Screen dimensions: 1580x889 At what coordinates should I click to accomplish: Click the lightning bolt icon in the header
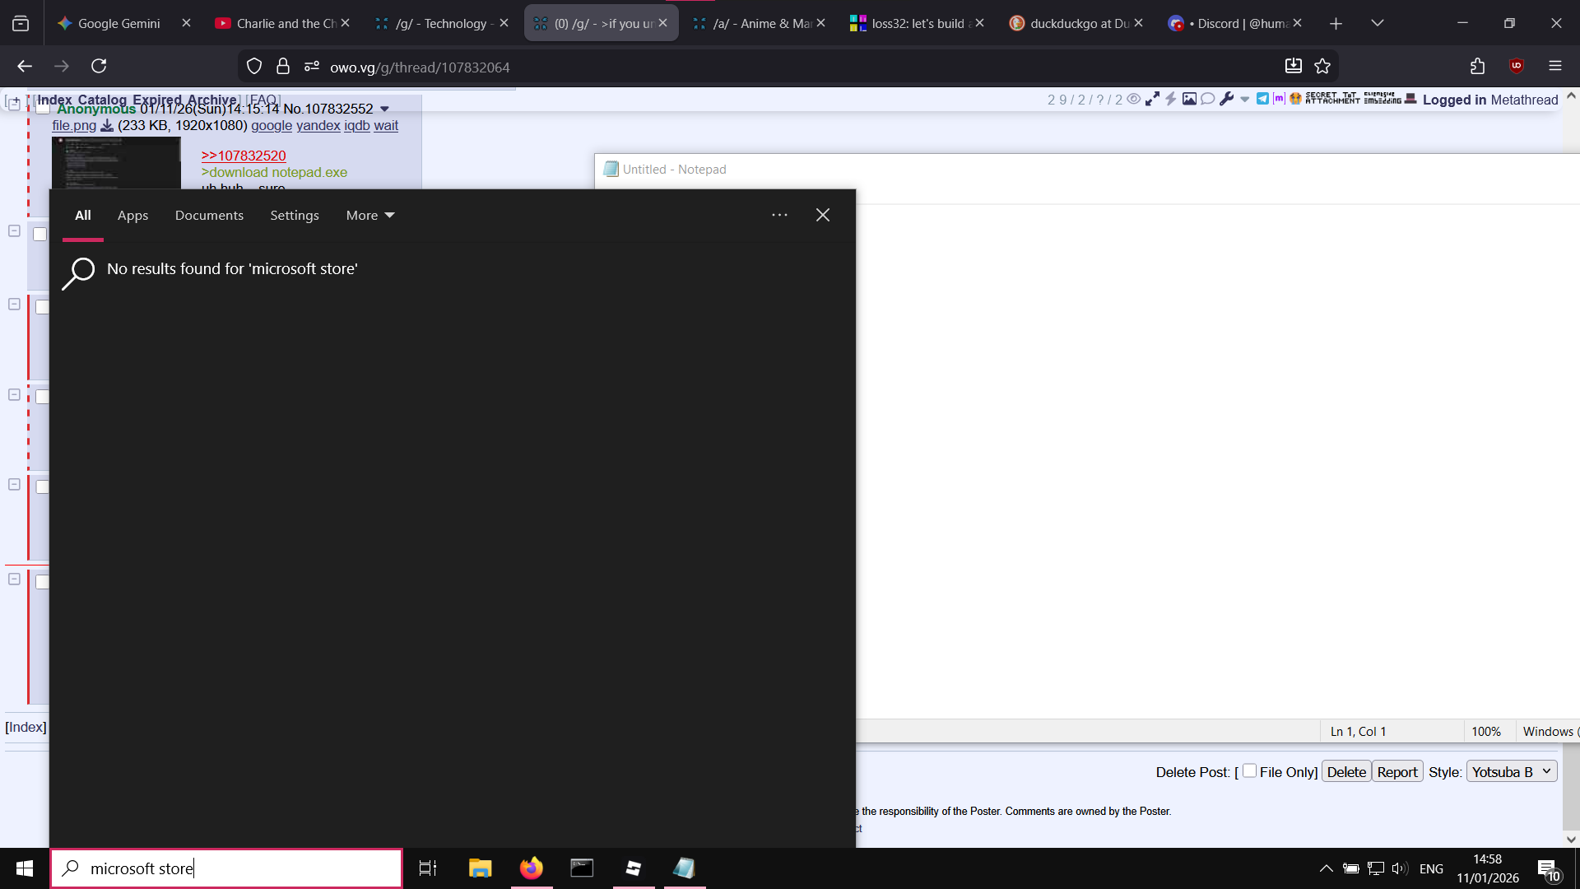pos(1170,99)
